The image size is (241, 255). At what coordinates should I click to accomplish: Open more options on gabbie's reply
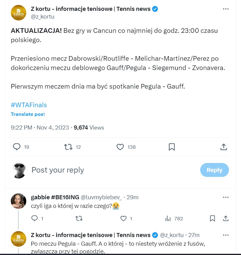coord(226,197)
